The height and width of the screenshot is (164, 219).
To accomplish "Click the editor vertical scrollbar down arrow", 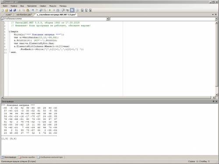I will tap(217, 94).
